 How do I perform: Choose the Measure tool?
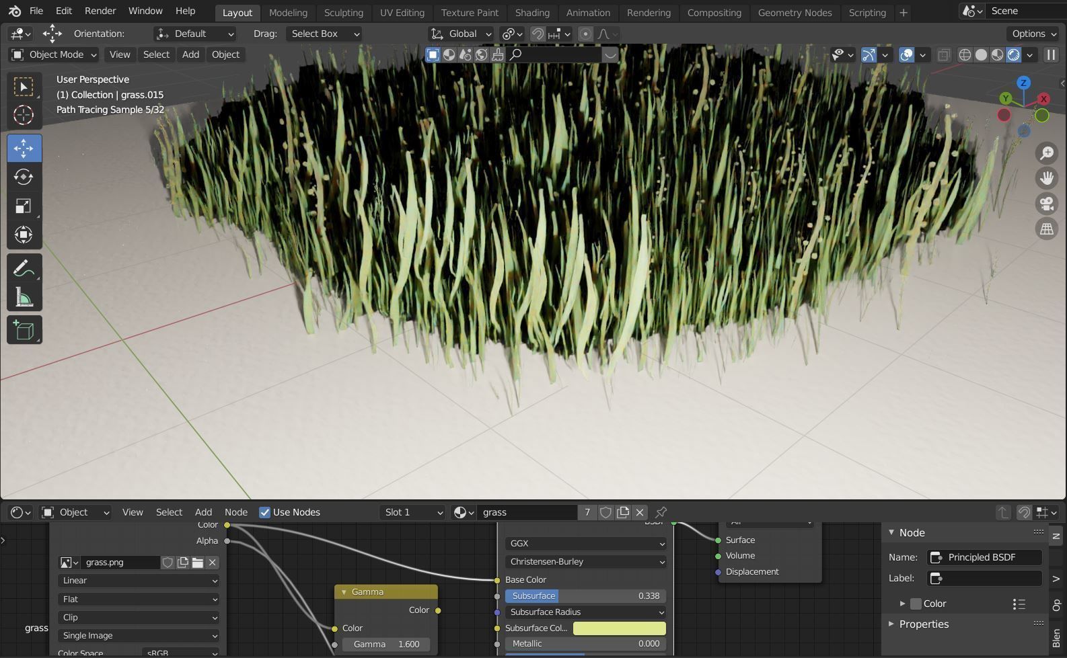[24, 297]
